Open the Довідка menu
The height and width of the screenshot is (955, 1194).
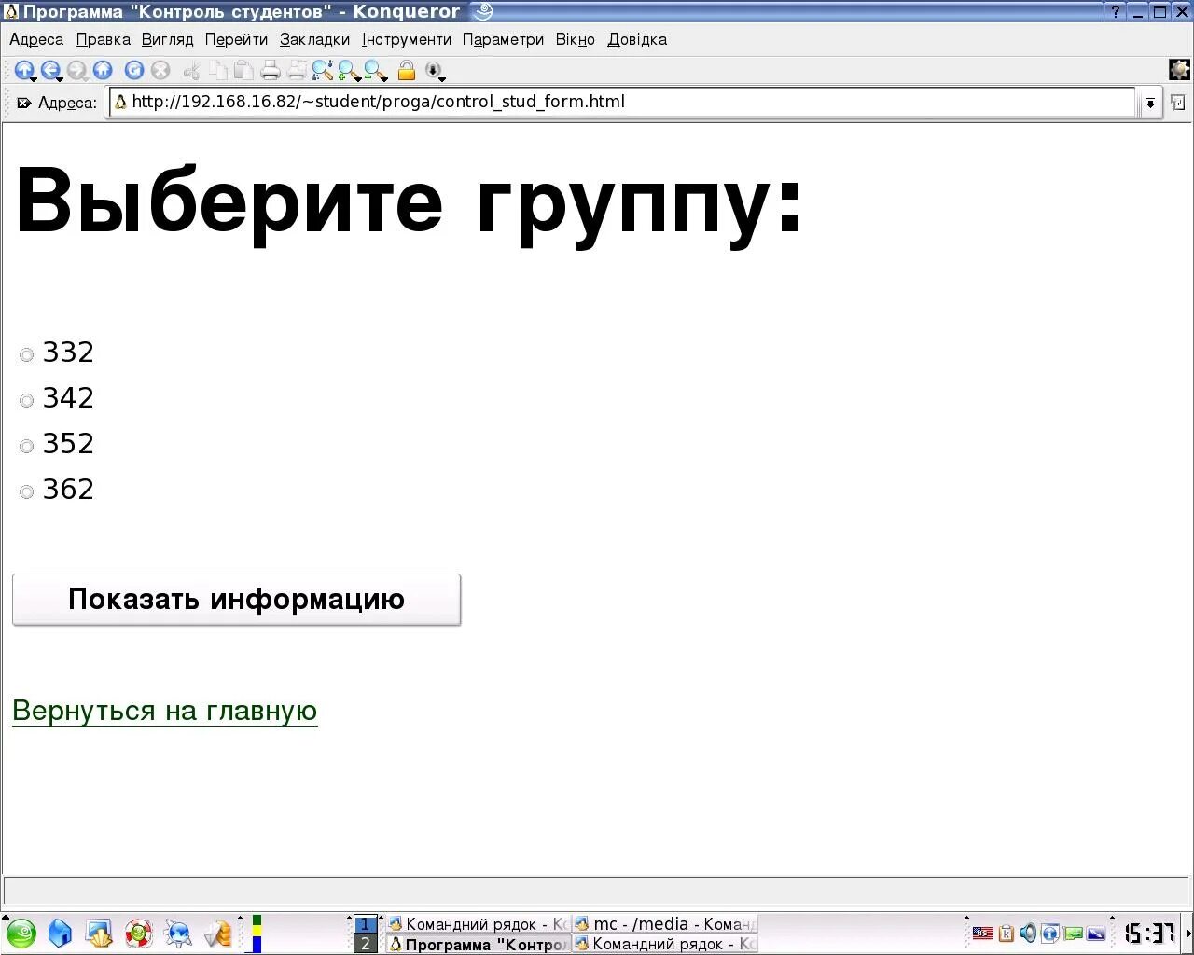click(637, 39)
